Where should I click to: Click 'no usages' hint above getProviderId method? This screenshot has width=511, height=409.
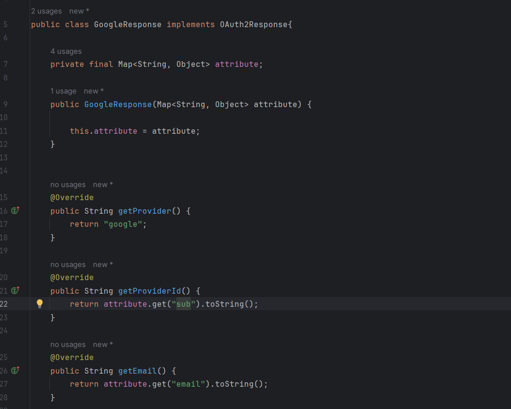(68, 265)
